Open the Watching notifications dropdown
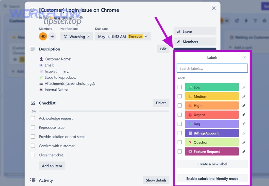Image resolution: width=269 pixels, height=186 pixels. [x=77, y=37]
